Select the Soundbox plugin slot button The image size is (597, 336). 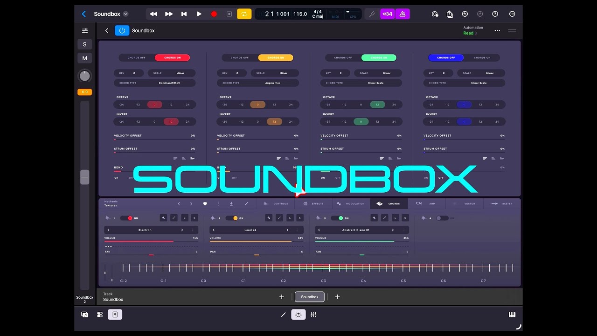[x=309, y=297]
